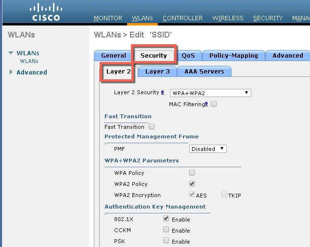Click the Layer 2 Security footnote link
This screenshot has height=247, width=310.
click(163, 92)
